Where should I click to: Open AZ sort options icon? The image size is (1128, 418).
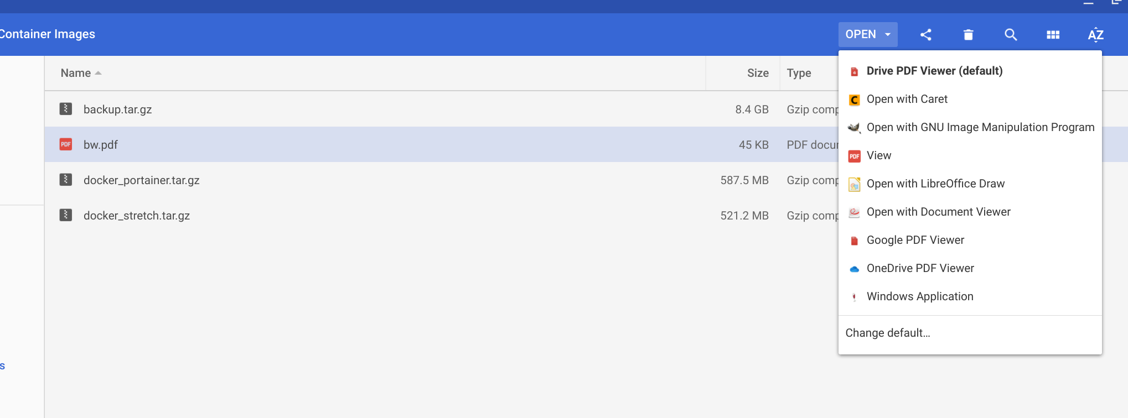(x=1095, y=34)
